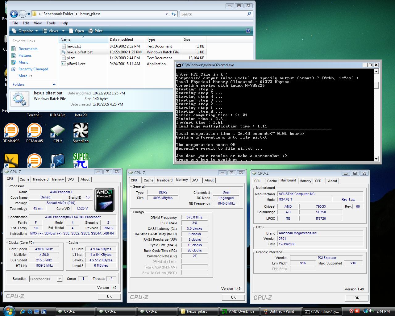This screenshot has width=395, height=316.
Task: Click the ATI tray icon
Action: pyautogui.click(x=357, y=311)
